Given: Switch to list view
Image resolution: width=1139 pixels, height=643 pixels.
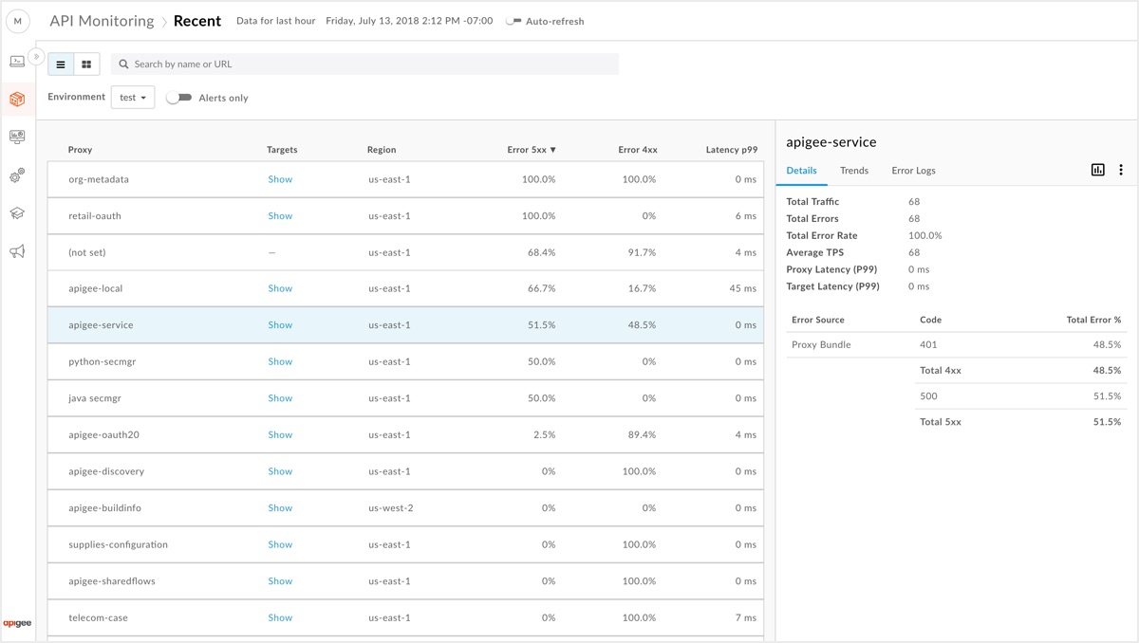Looking at the screenshot, I should [61, 64].
